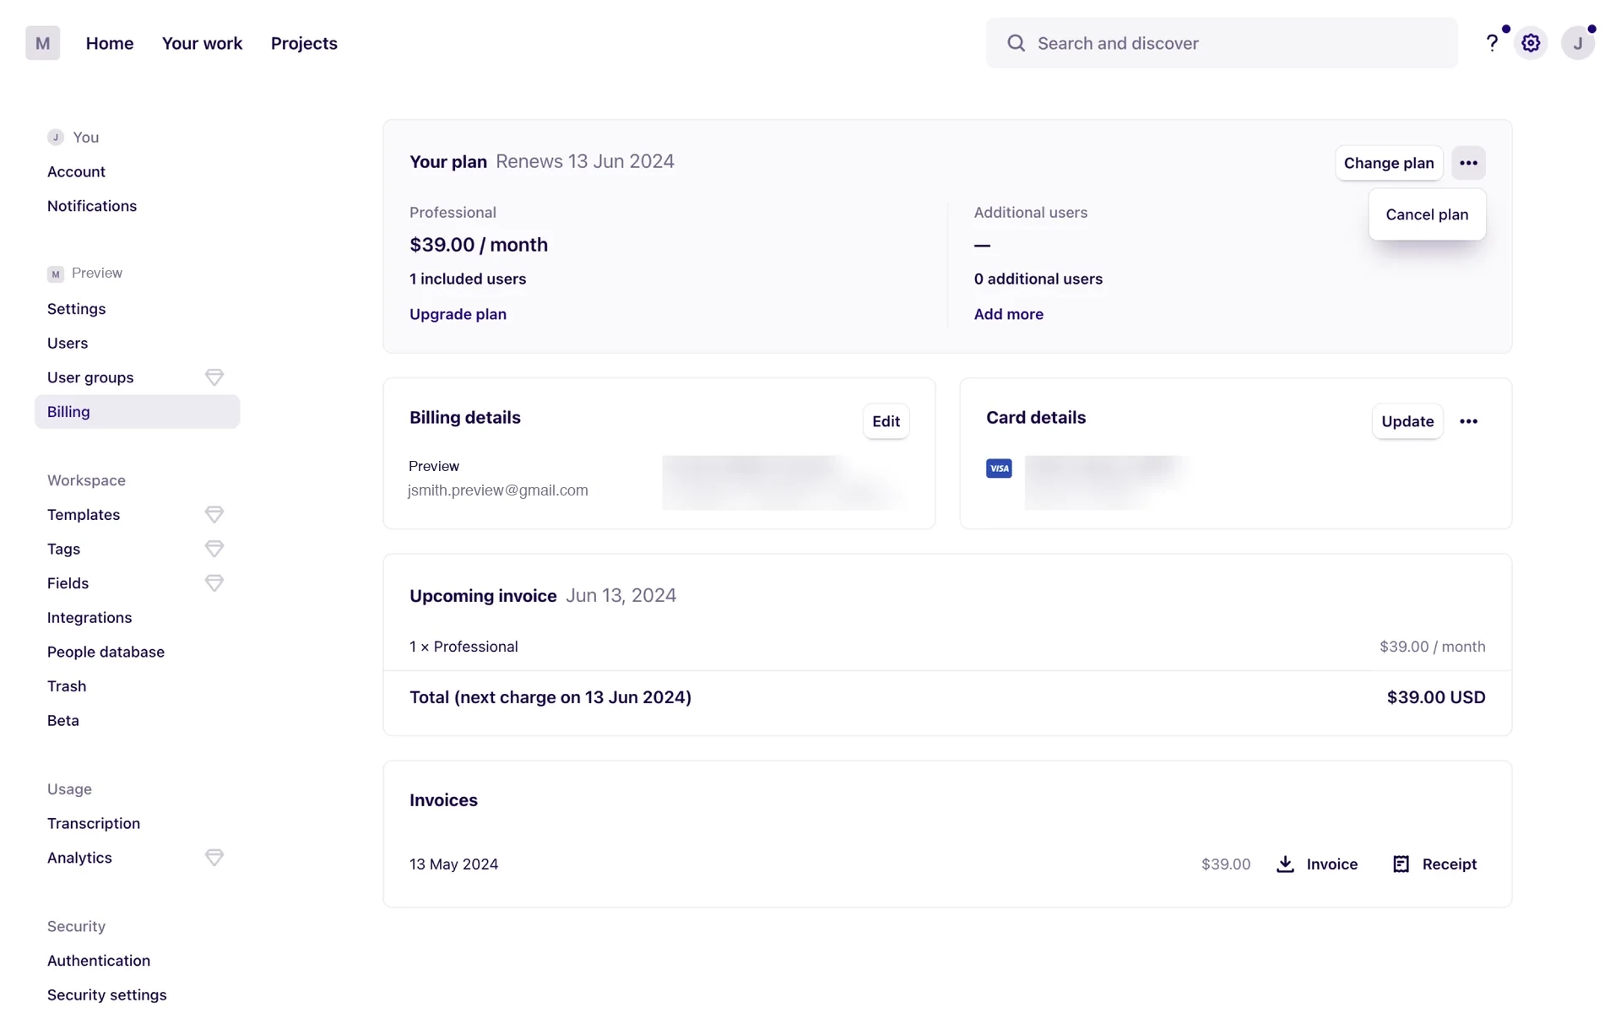
Task: Click the 13 May 2024 invoice date
Action: pos(453,864)
